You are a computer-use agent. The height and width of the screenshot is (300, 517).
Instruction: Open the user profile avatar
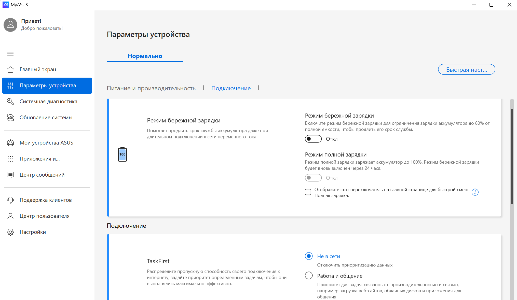[10, 25]
